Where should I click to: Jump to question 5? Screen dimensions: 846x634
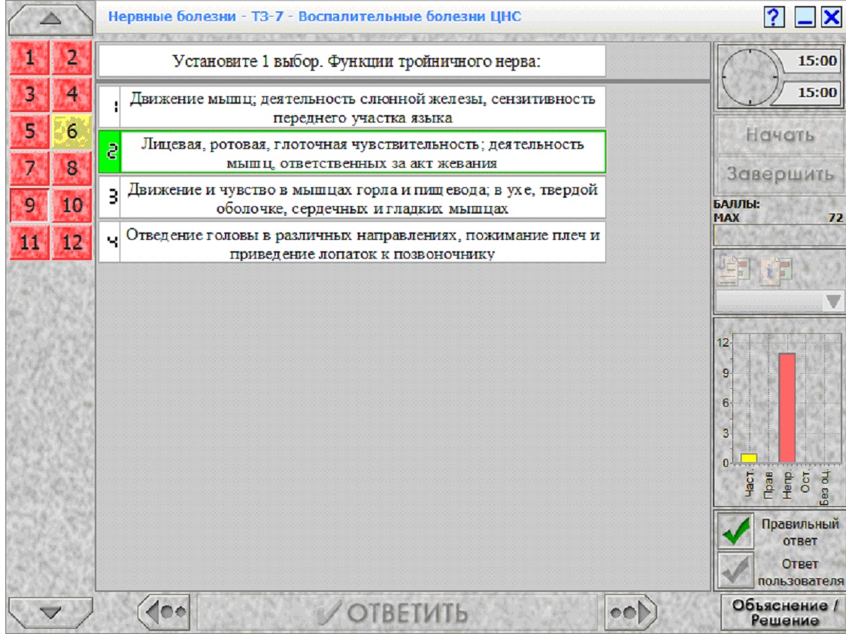[29, 131]
